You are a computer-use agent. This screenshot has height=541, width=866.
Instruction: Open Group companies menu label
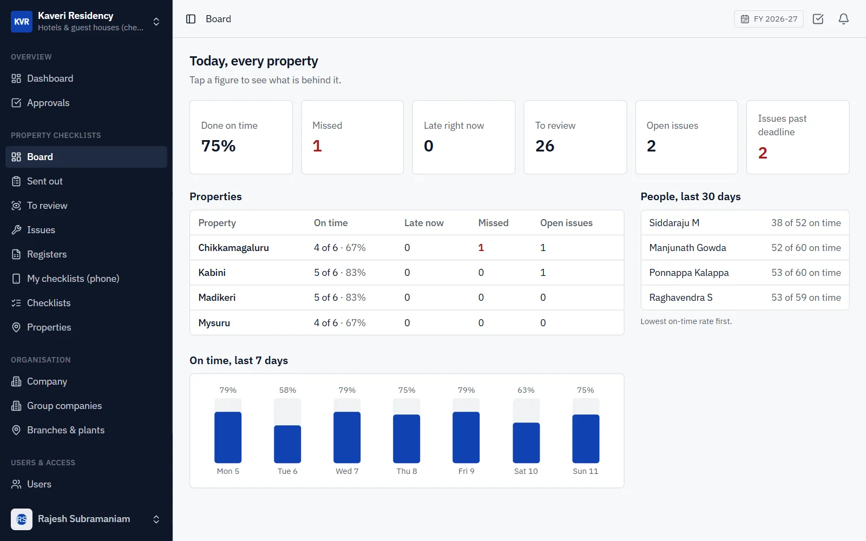64,406
